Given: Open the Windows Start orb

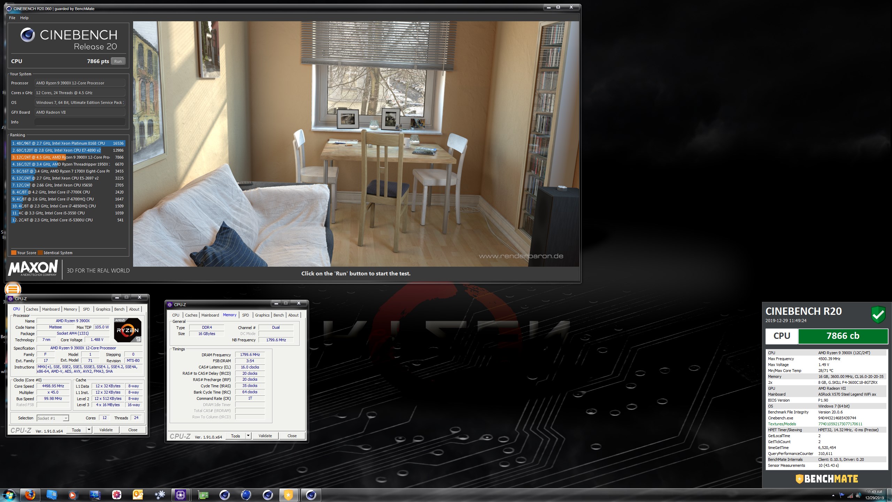Looking at the screenshot, I should coord(9,495).
